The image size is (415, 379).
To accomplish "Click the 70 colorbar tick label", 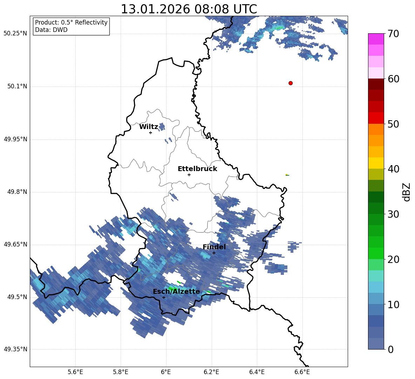I will (x=393, y=34).
